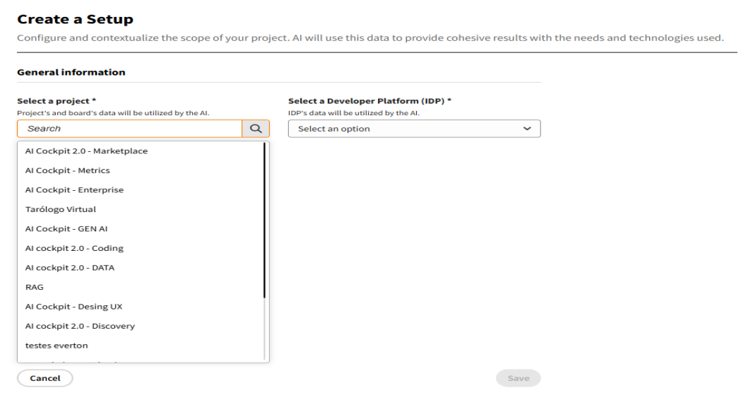Click the chevron arrow in the IDP dropdown

pos(526,129)
